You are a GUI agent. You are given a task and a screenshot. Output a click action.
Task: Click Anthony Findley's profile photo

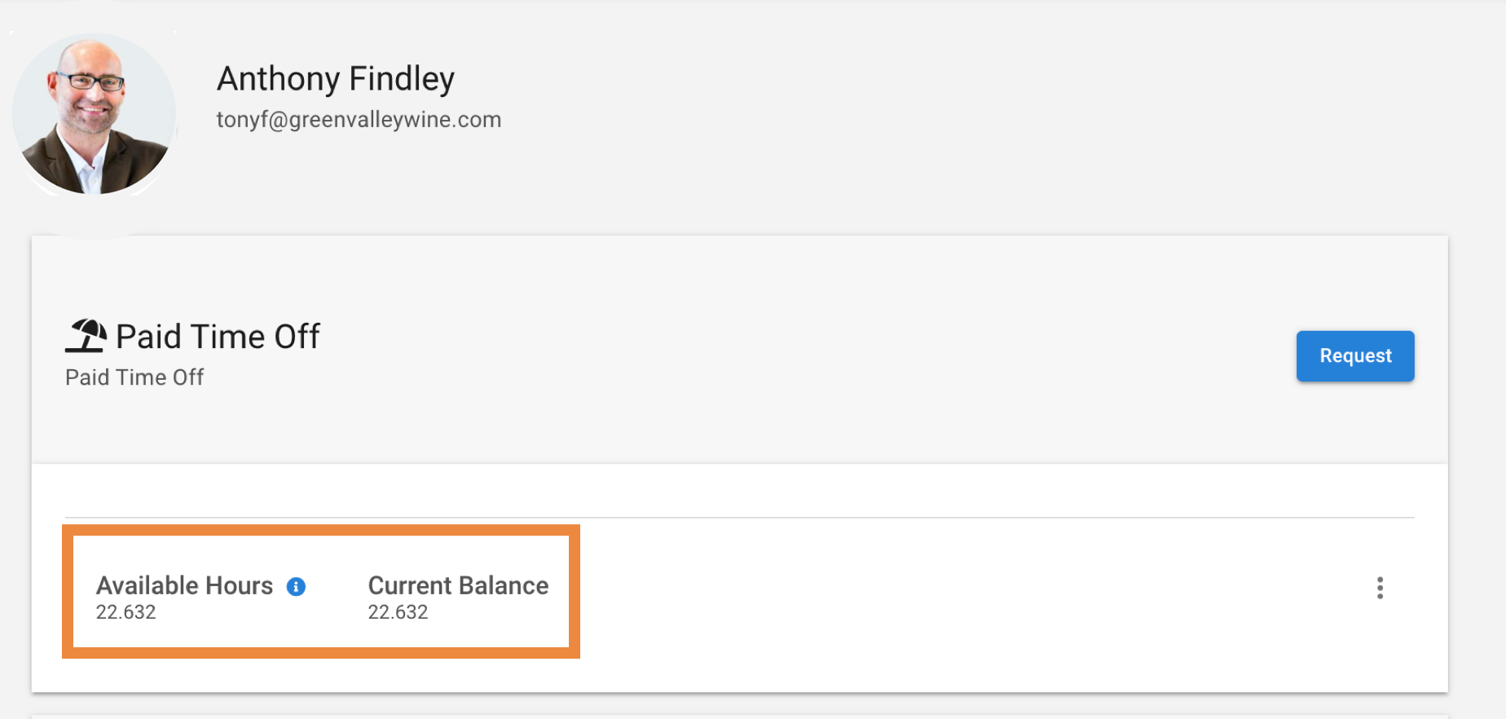point(95,114)
